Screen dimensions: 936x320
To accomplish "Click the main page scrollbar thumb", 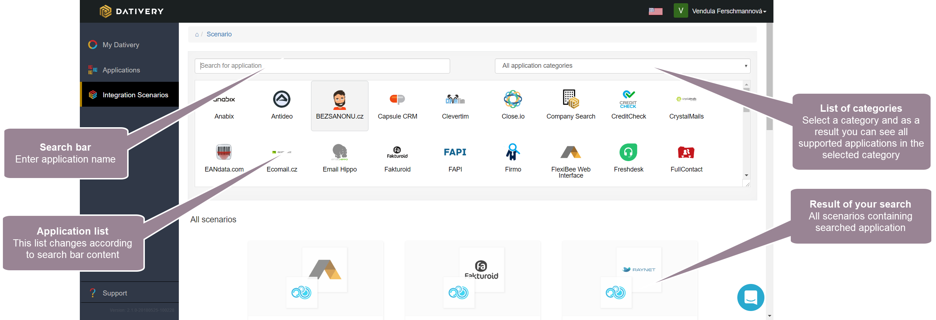I will point(769,76).
